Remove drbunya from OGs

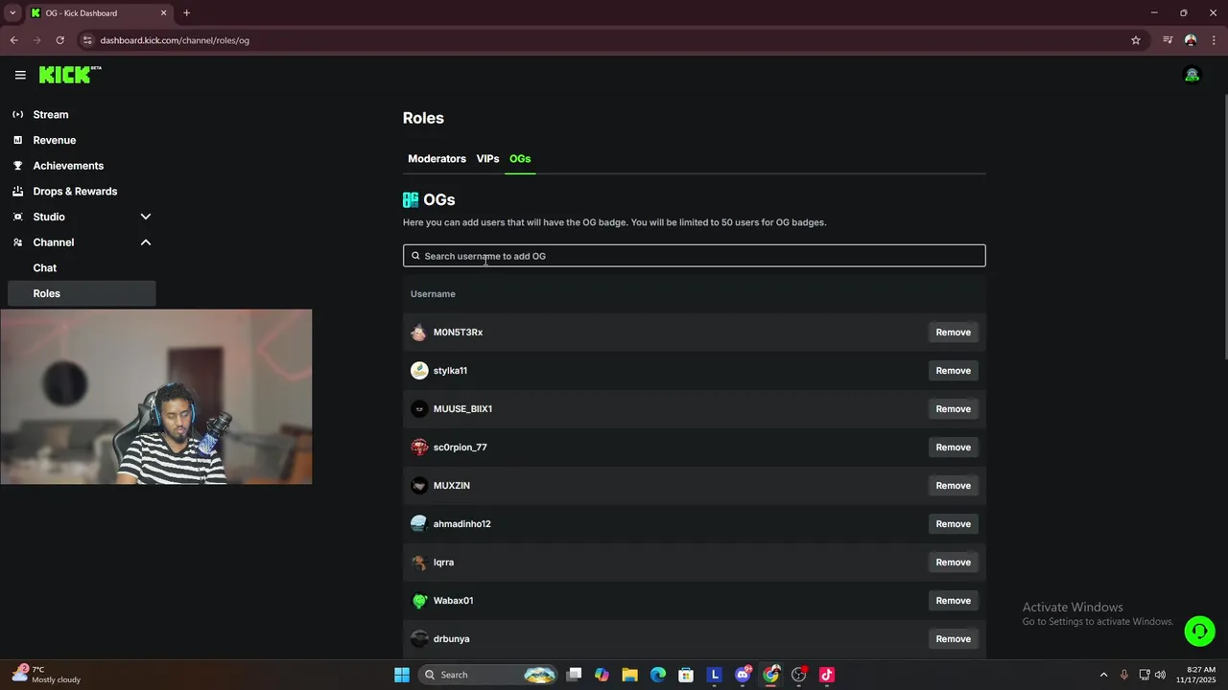(x=953, y=639)
